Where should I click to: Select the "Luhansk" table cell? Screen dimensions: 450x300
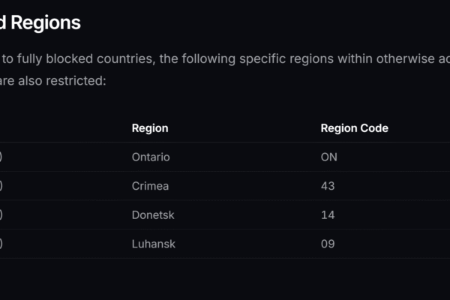click(153, 244)
